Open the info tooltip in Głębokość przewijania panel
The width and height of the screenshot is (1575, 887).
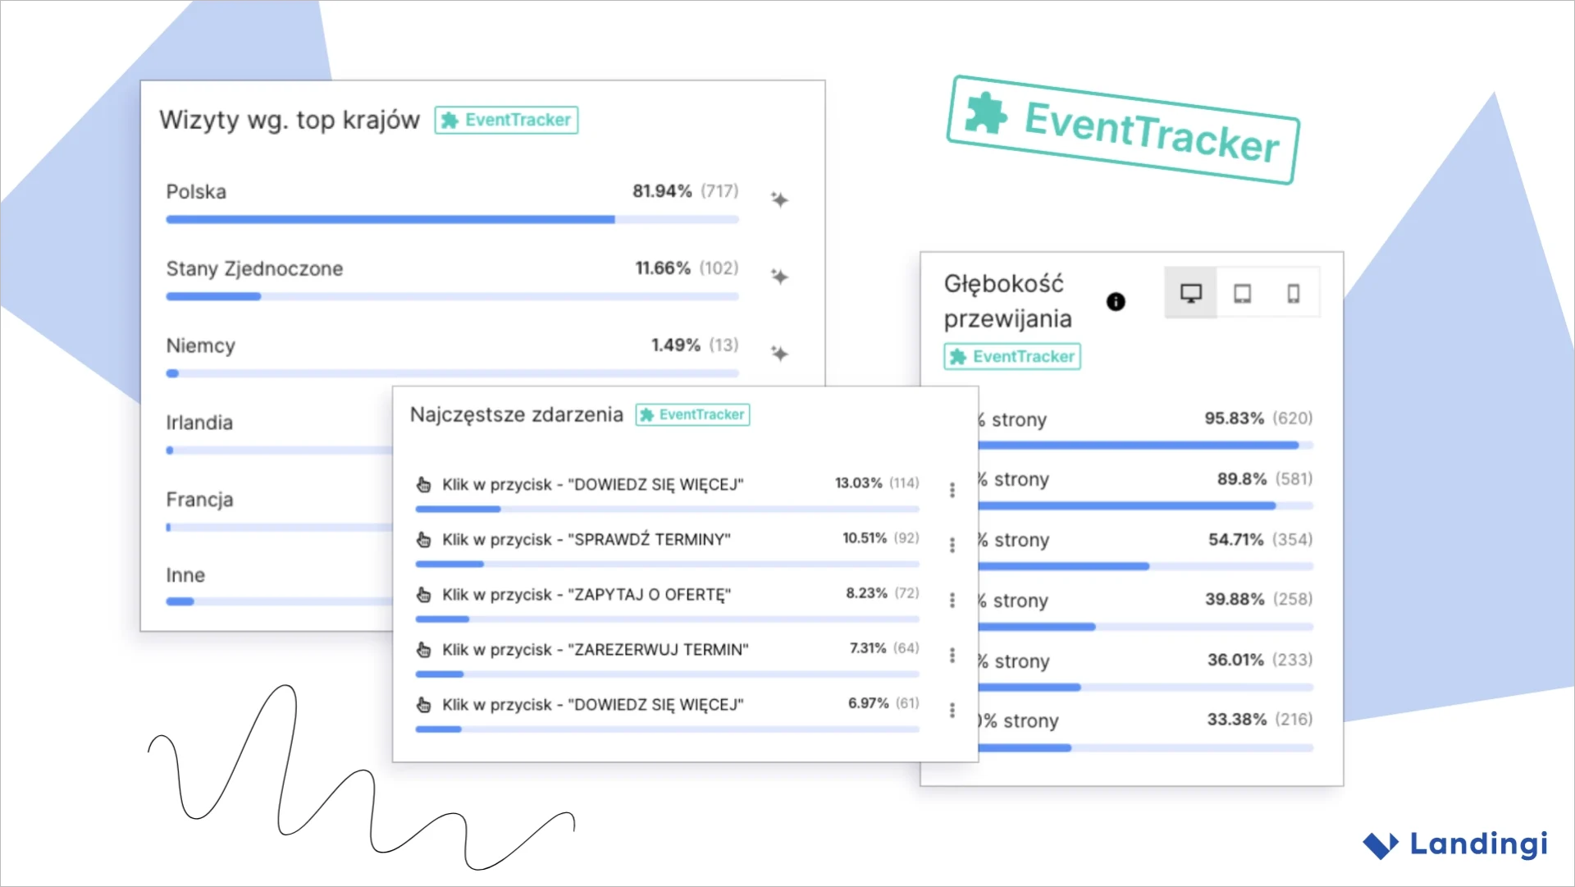point(1116,301)
